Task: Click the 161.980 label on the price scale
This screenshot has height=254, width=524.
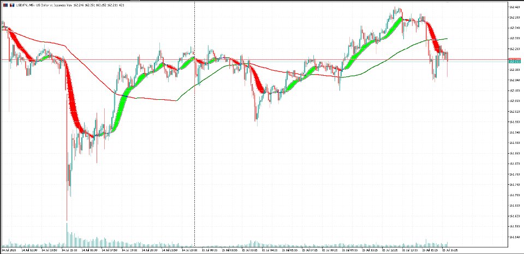Action: click(x=514, y=122)
